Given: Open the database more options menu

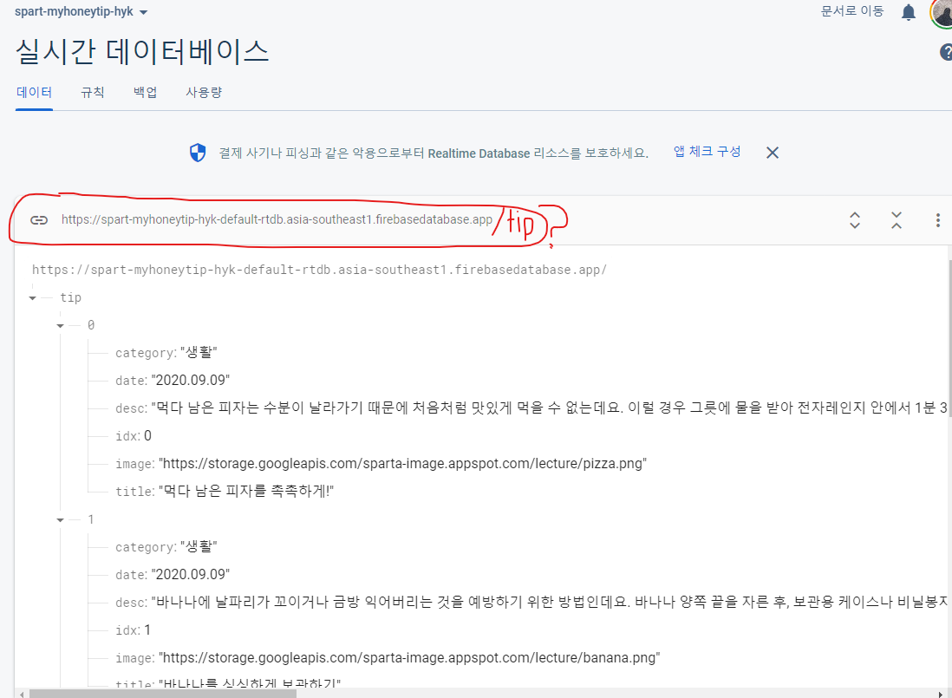Looking at the screenshot, I should tap(938, 219).
